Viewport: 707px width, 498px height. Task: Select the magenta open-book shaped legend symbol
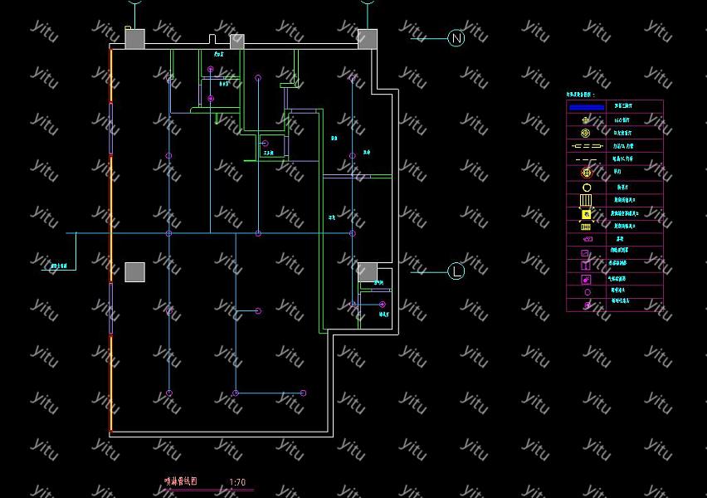586,266
